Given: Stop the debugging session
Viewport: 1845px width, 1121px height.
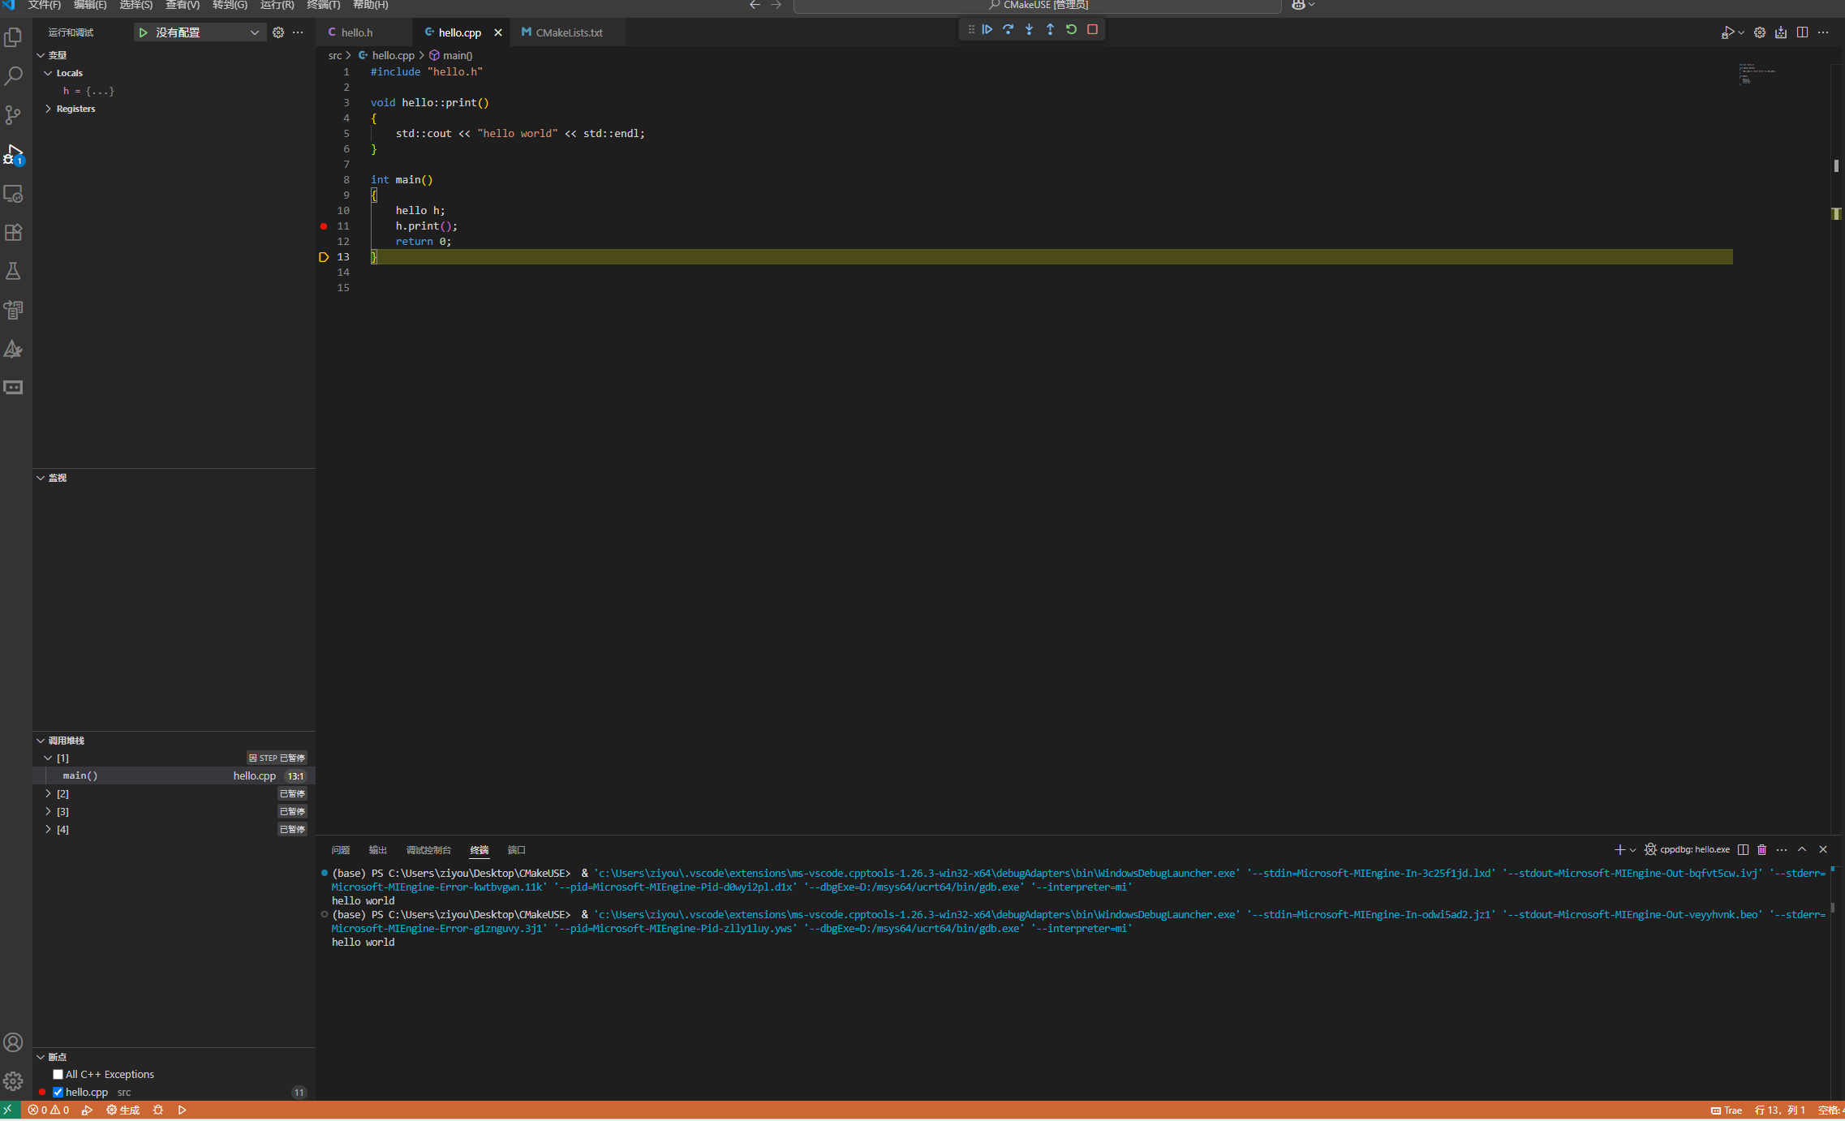Looking at the screenshot, I should pyautogui.click(x=1092, y=29).
